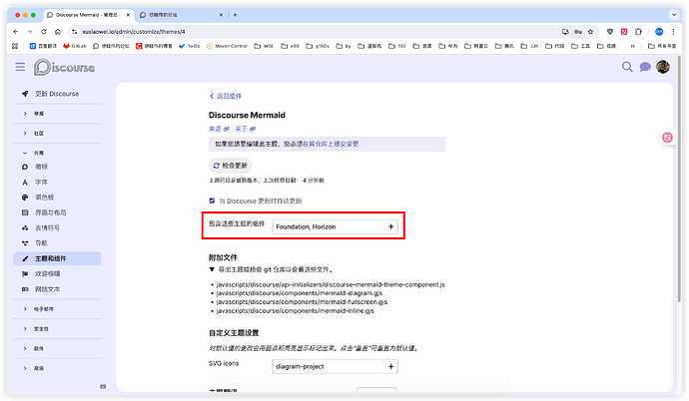Click the browser address bar
The image size is (689, 401).
coord(300,31)
